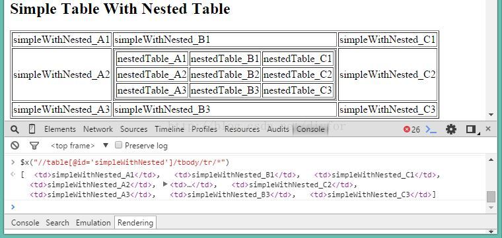Screen dimensions: 502x238
Task: Toggle device mode phone icon
Action: click(32, 129)
